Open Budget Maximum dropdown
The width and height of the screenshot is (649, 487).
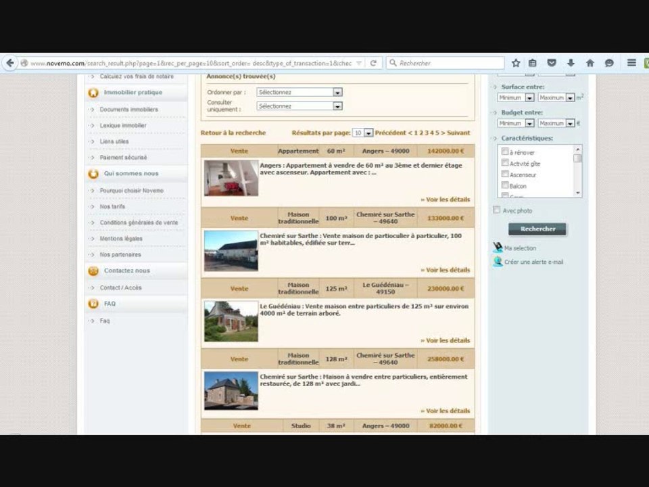coord(556,123)
